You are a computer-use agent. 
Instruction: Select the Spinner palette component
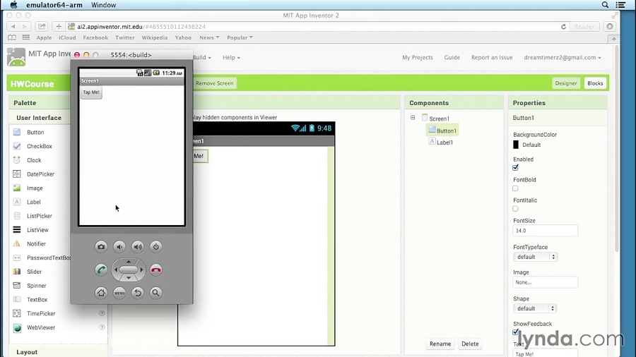pyautogui.click(x=37, y=286)
